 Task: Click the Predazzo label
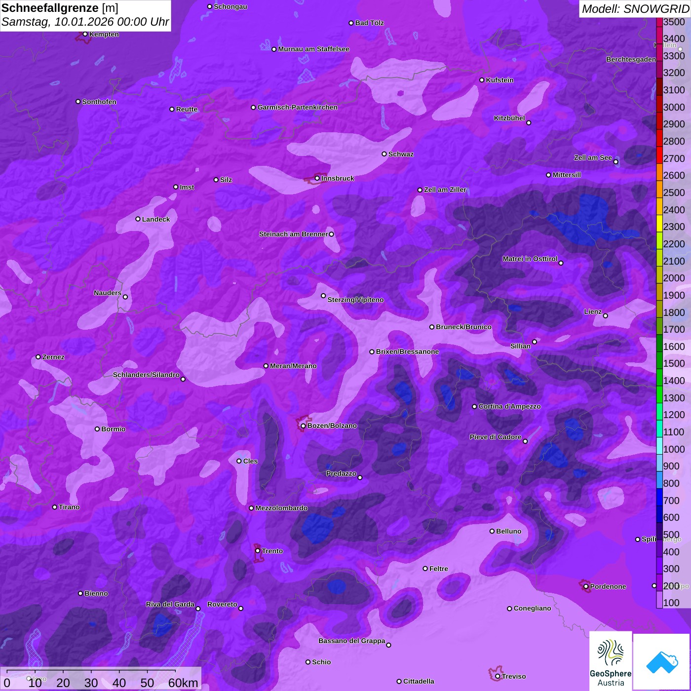(341, 473)
